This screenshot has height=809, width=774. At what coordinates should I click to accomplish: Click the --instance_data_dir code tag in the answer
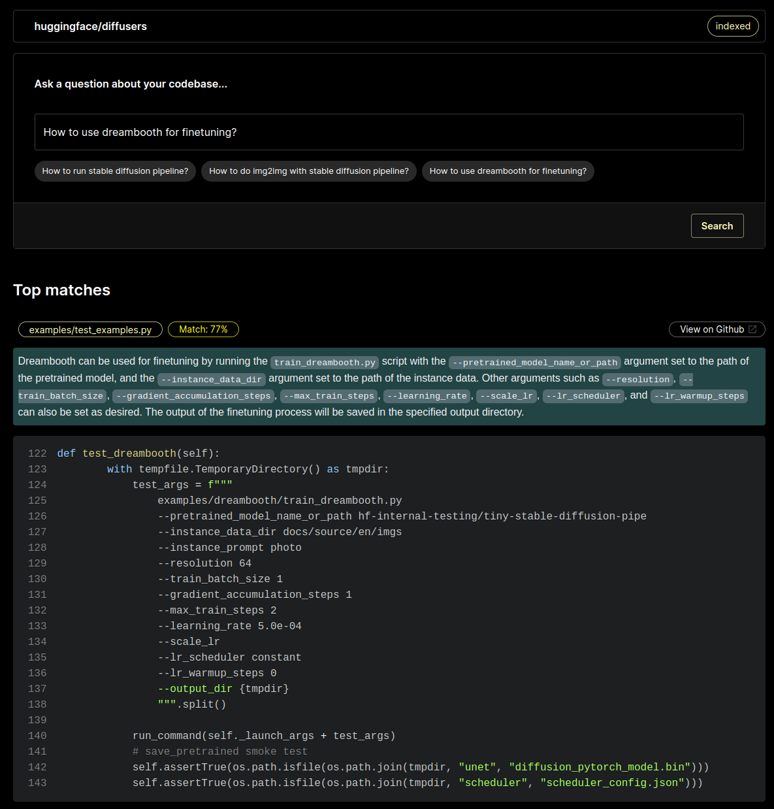tap(211, 380)
